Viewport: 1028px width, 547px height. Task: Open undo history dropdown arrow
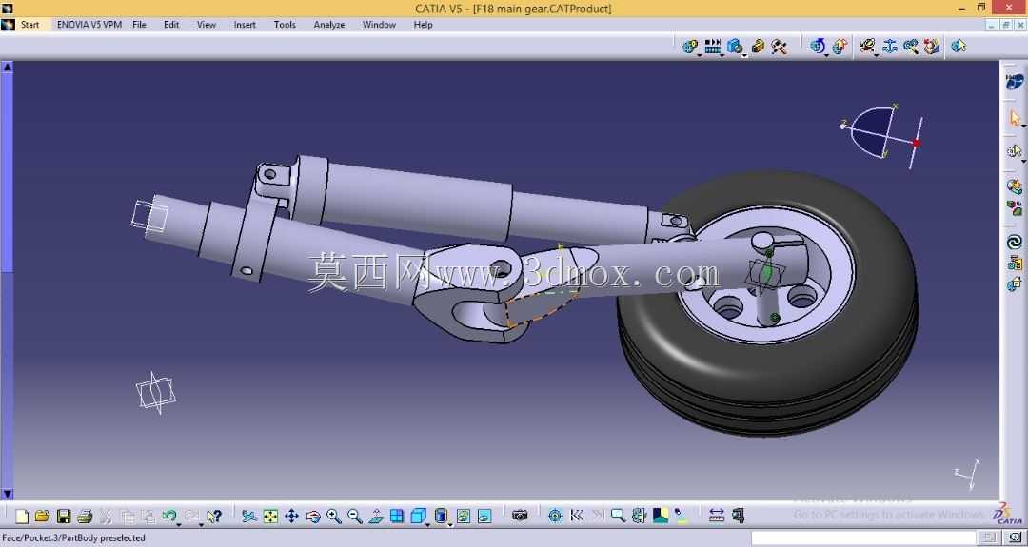[x=178, y=525]
